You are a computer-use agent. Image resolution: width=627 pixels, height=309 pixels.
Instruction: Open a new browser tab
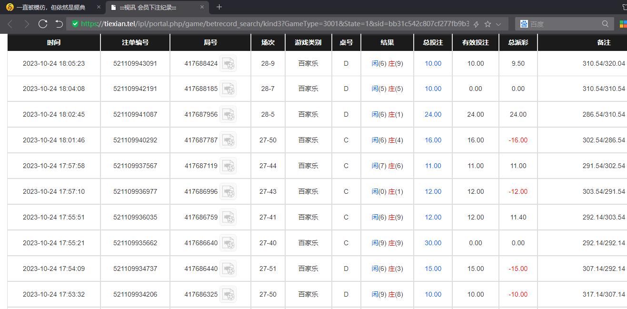click(x=219, y=7)
